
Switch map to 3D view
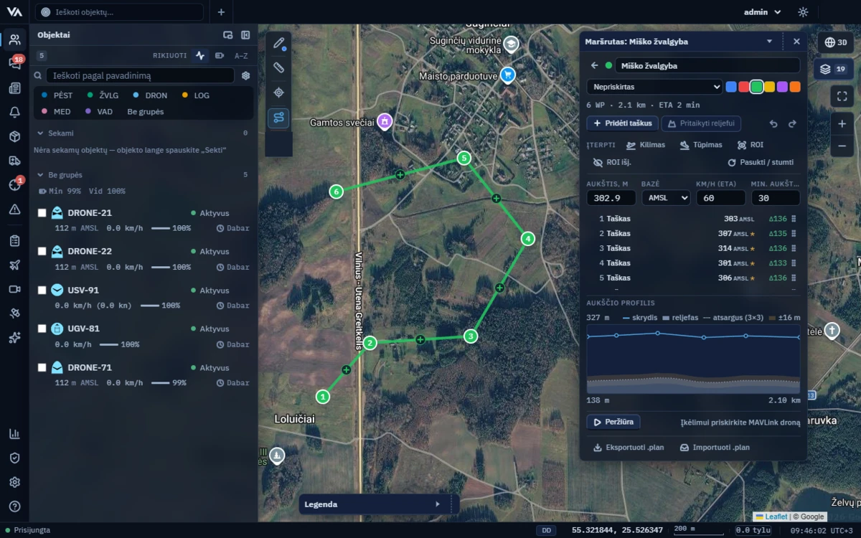pyautogui.click(x=836, y=42)
